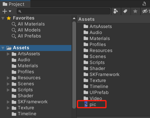Expand the Resources folder in tree
150x118 pixels.
tap(8, 78)
